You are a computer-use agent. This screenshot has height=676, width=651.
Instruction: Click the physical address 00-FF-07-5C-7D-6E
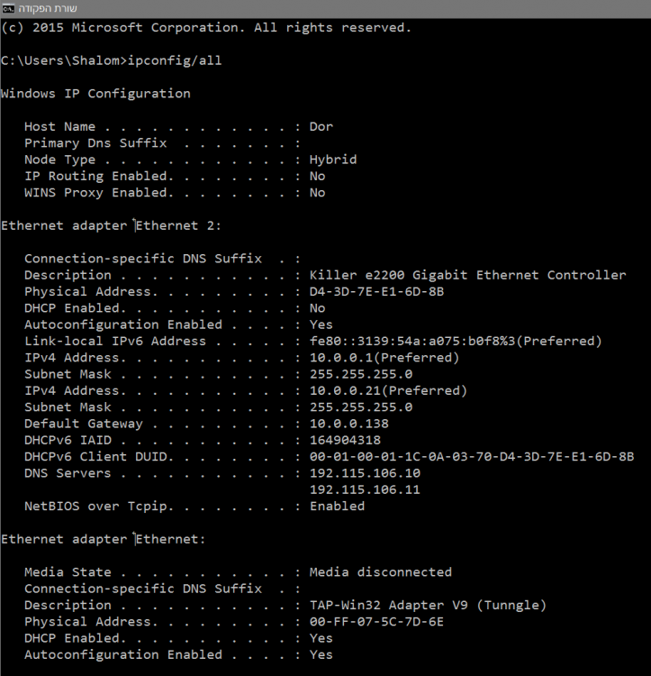point(376,622)
